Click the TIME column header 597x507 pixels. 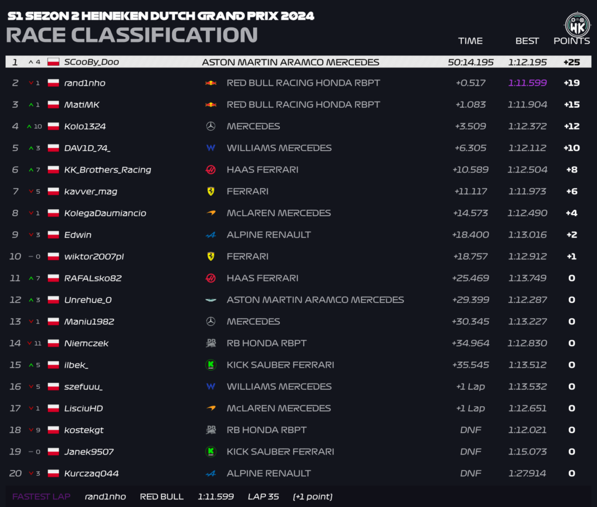[470, 41]
